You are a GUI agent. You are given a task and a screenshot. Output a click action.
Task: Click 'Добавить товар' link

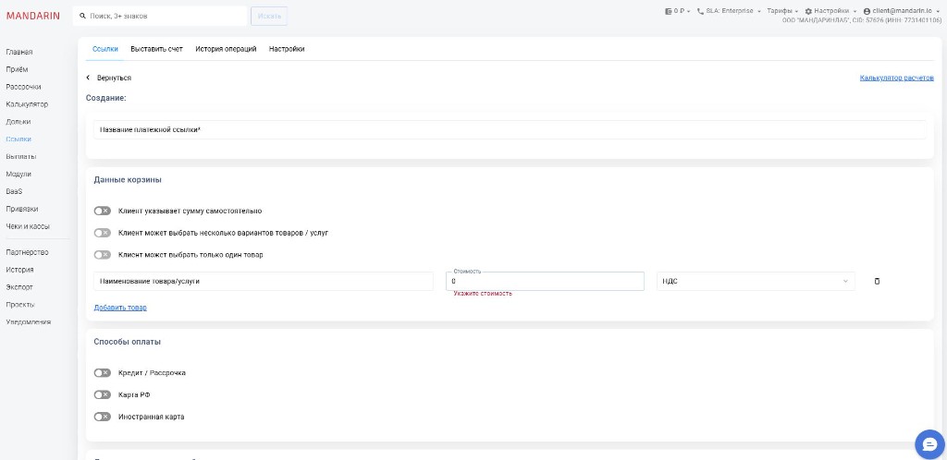coord(120,307)
